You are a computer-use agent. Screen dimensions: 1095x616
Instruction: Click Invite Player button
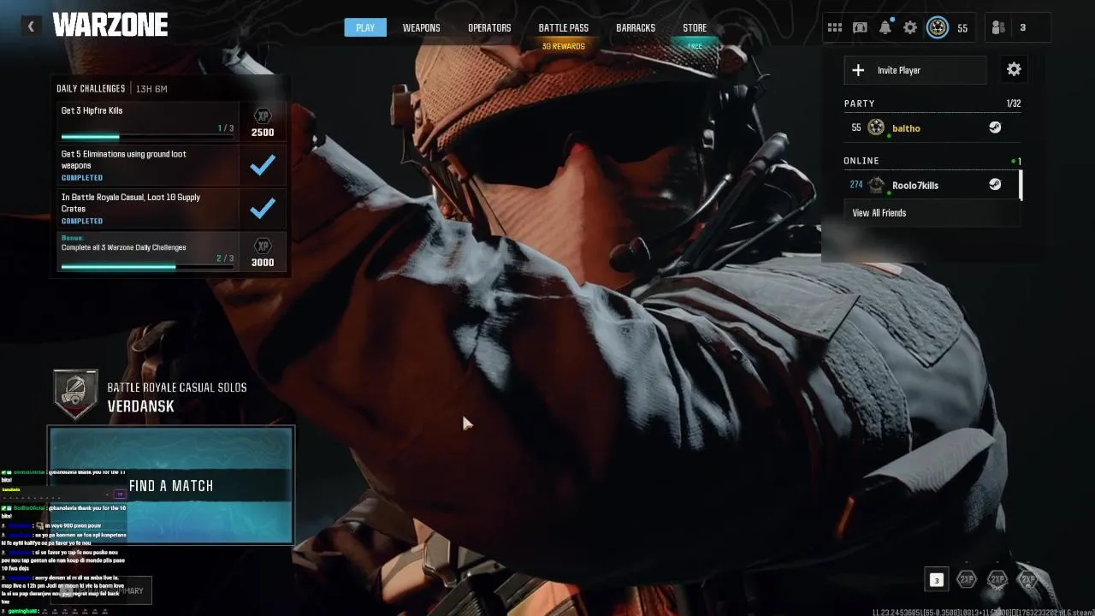[x=915, y=70]
